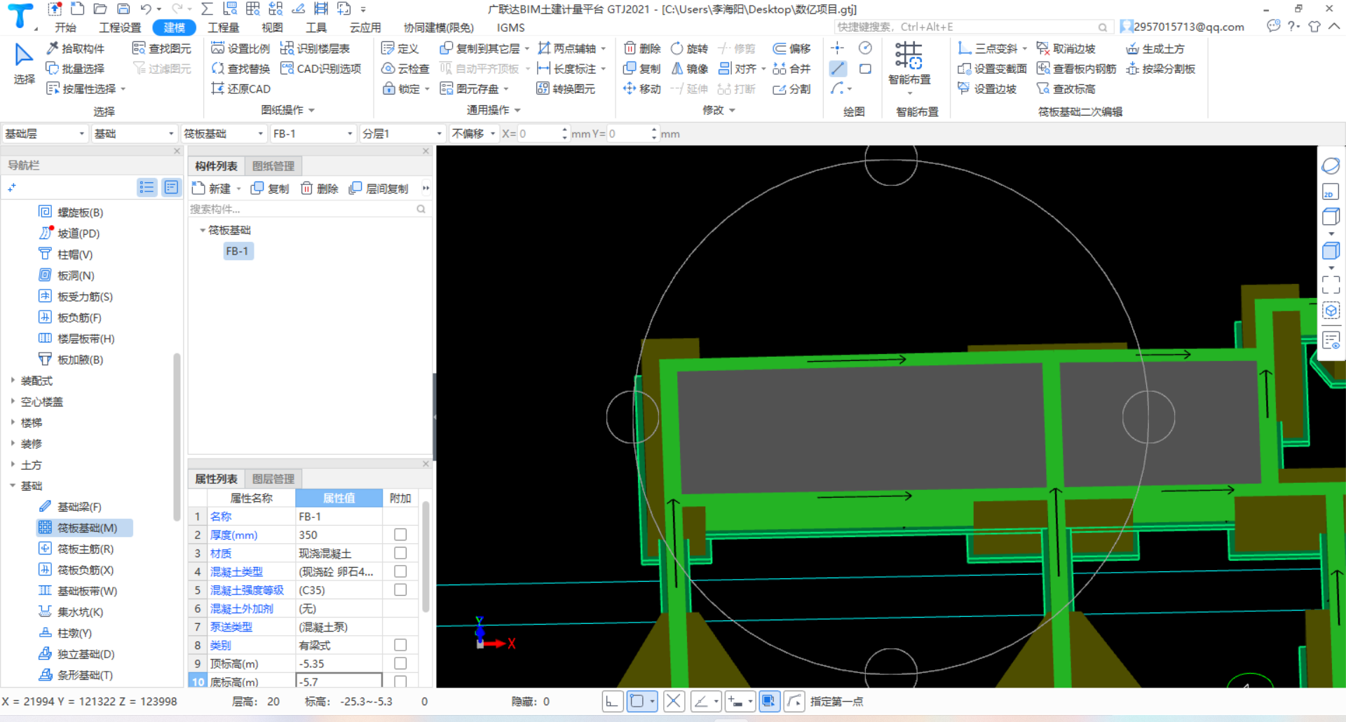
Task: Click 查看板内钢筋 view slab rebar
Action: [x=1076, y=69]
